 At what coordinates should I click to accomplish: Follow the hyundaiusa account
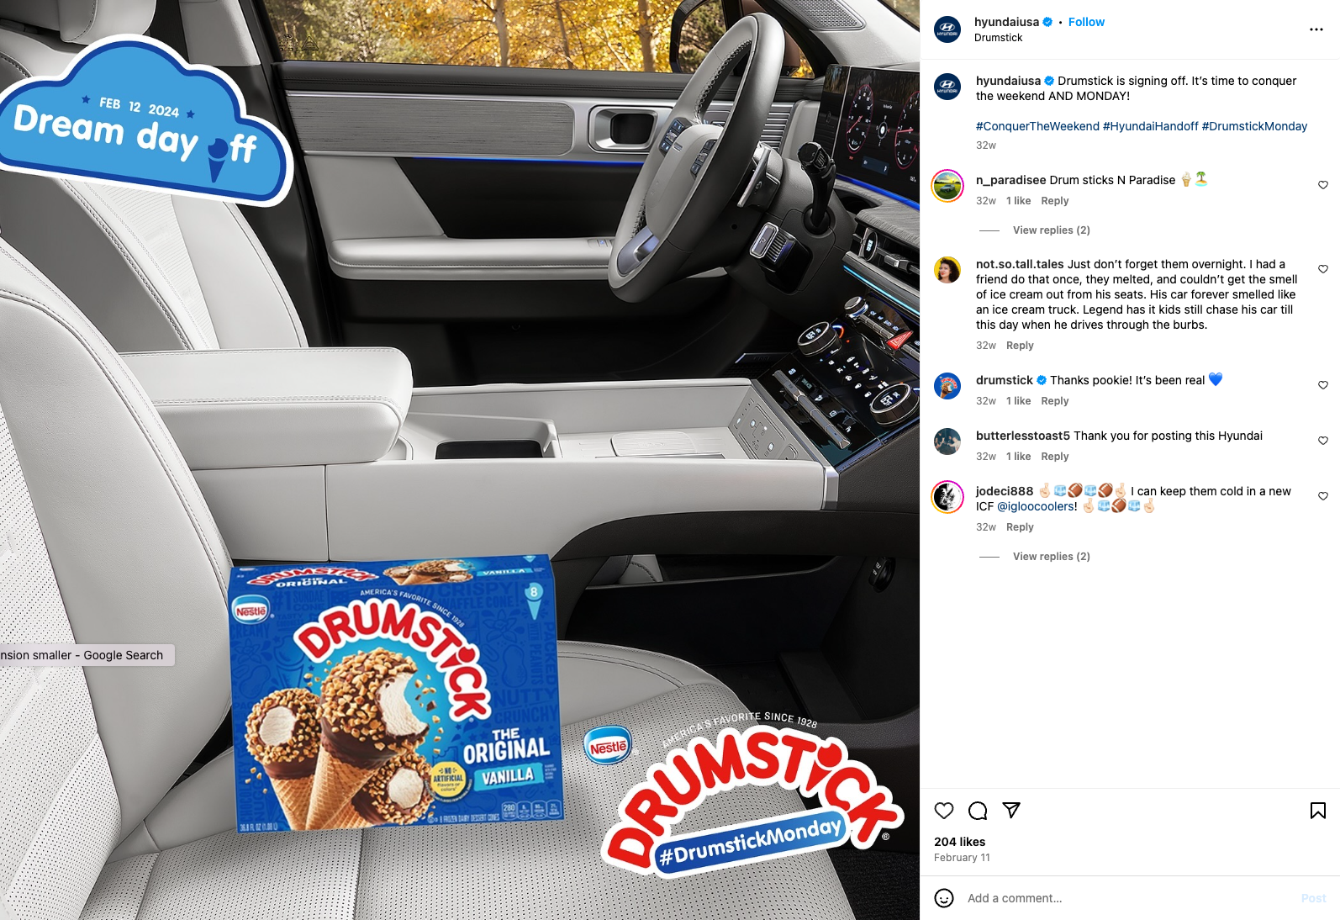click(x=1086, y=22)
